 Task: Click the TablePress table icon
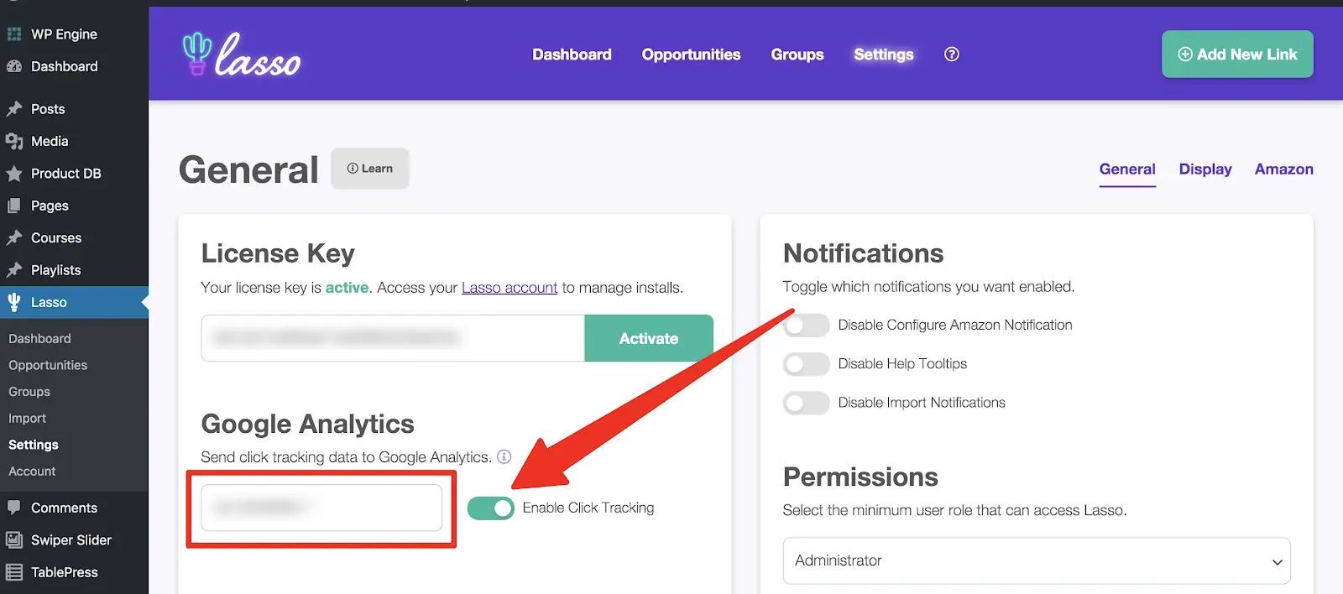(x=14, y=572)
